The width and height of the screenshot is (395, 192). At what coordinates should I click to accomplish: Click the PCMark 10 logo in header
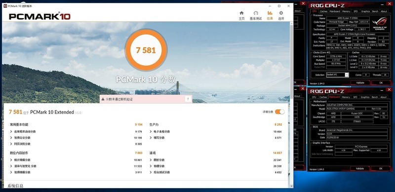(39, 16)
